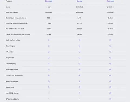Screen dimensions: 130x102
Task: Click the GPU enabled builds X mark under Developer
Action: coord(48,99)
